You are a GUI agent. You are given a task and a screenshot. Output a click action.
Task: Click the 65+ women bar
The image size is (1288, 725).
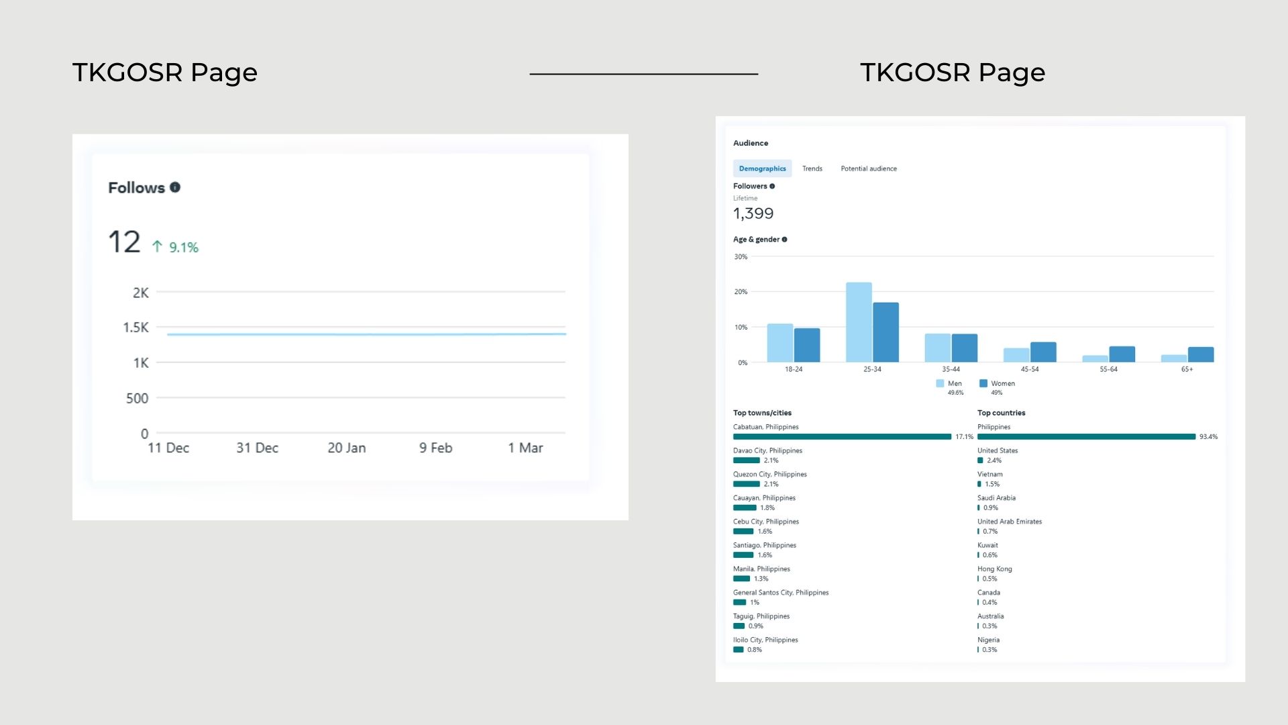1200,354
